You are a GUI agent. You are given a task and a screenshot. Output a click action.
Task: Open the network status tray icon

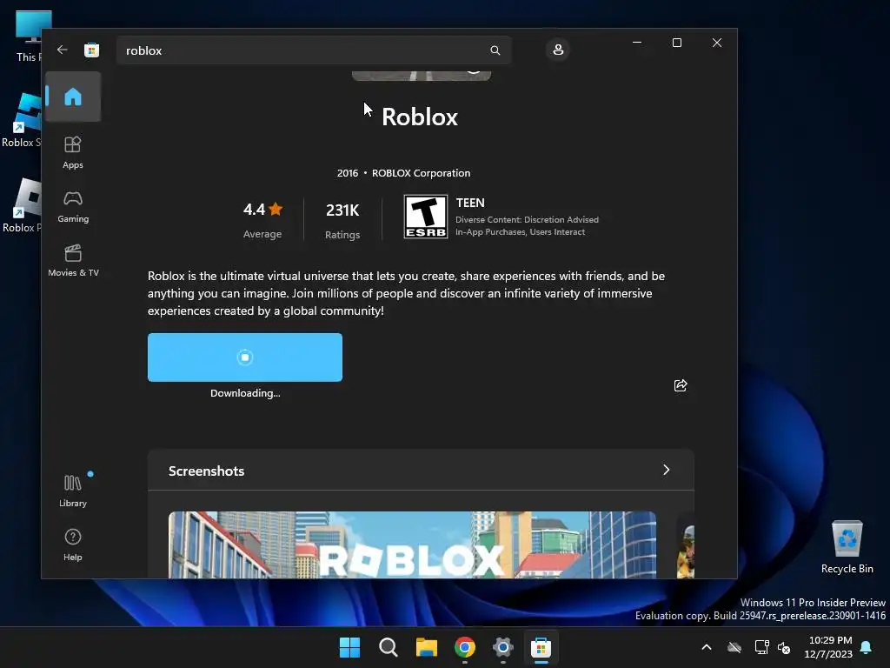coord(761,647)
